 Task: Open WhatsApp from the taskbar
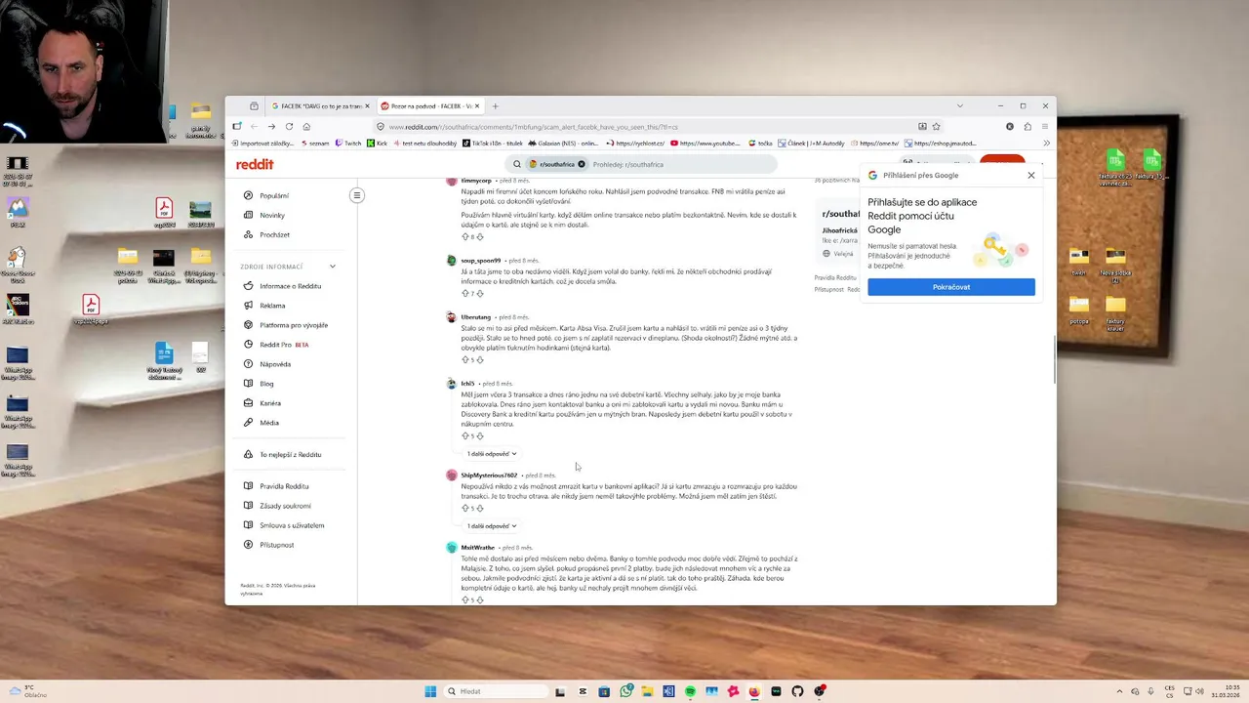(625, 691)
